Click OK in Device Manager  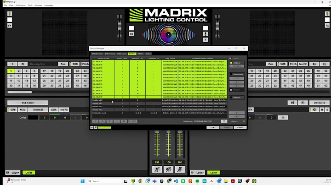tap(213, 127)
